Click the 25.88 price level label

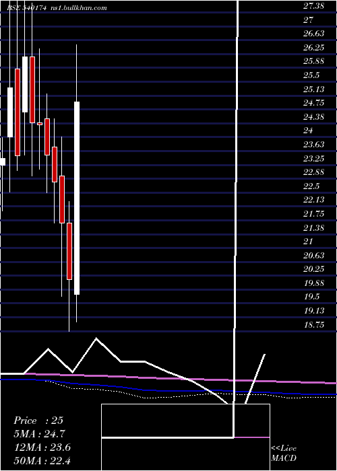pos(313,61)
